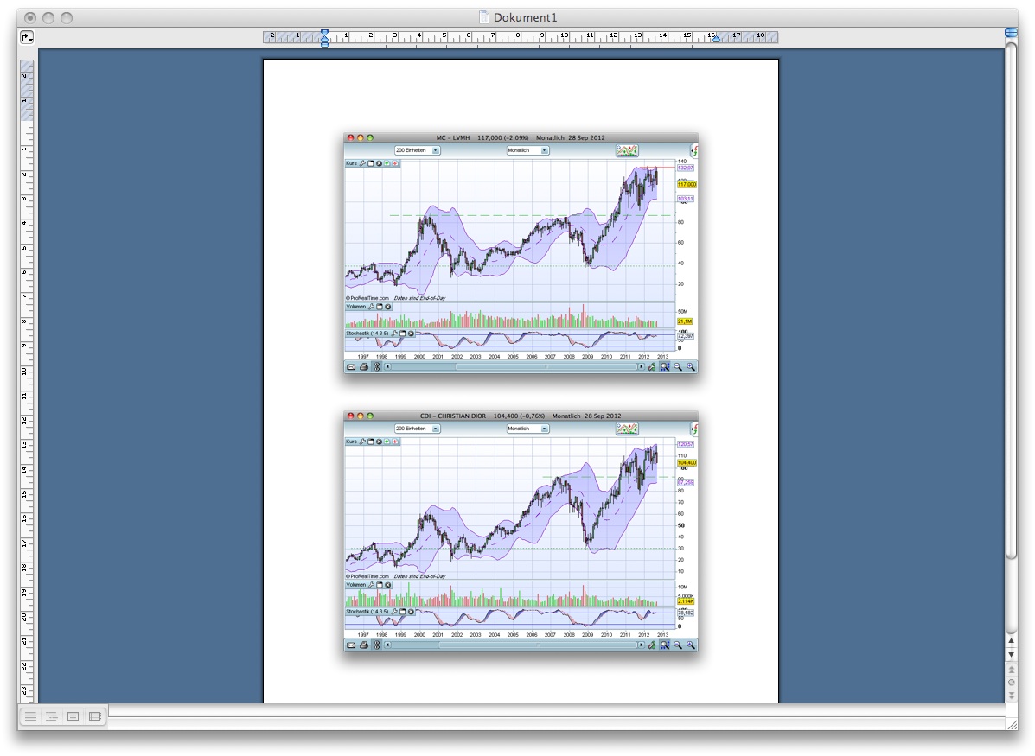Click the blue split-window handle above the scrollbar
Screen dimensions: 1035x756
pos(1011,32)
